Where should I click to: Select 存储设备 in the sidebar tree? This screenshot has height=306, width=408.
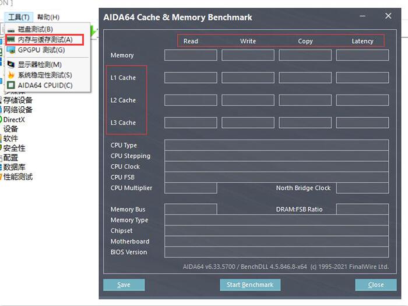(x=18, y=100)
